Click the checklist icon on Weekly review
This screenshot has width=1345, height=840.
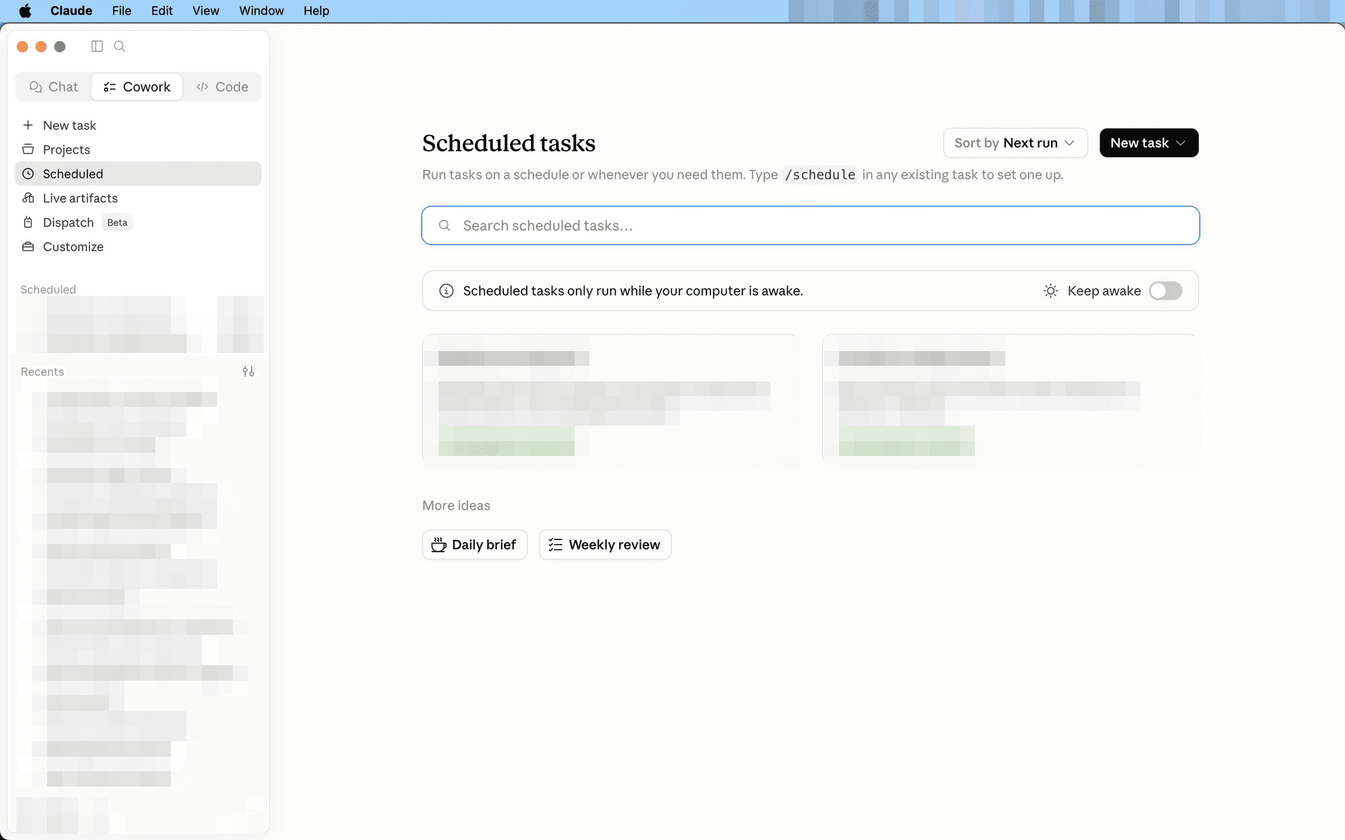[555, 545]
